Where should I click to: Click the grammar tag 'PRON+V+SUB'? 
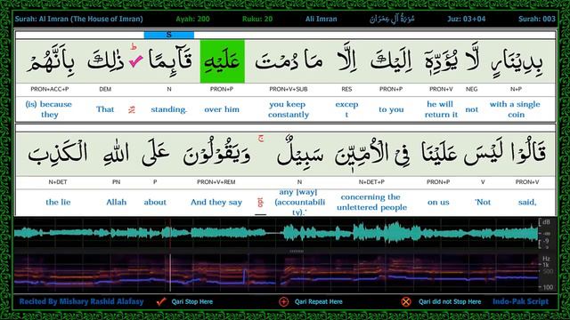289,89
